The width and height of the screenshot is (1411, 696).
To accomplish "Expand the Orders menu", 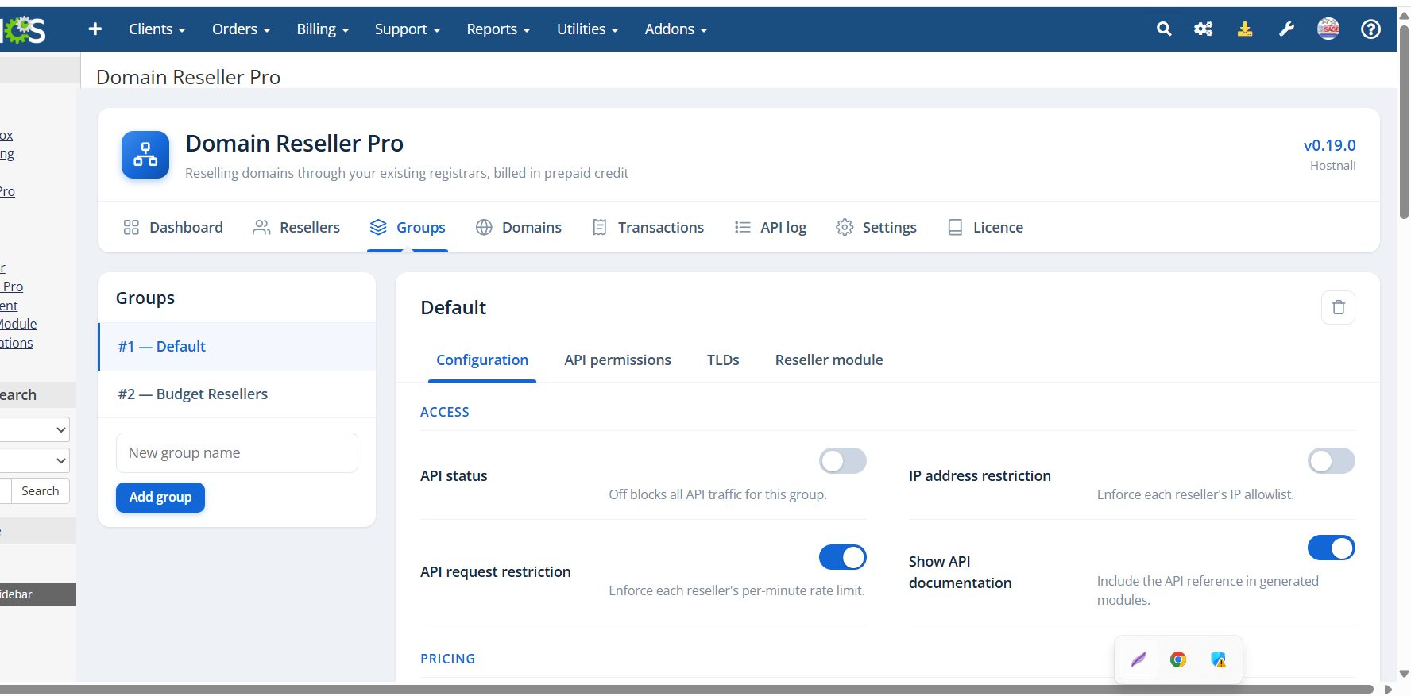I will [x=242, y=29].
